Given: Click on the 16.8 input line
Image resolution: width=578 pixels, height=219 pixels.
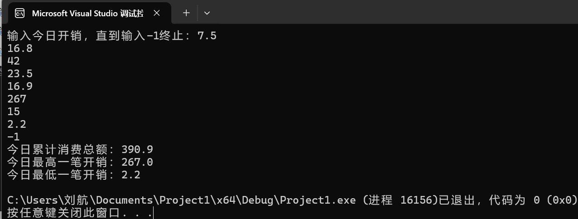Looking at the screenshot, I should tap(20, 48).
